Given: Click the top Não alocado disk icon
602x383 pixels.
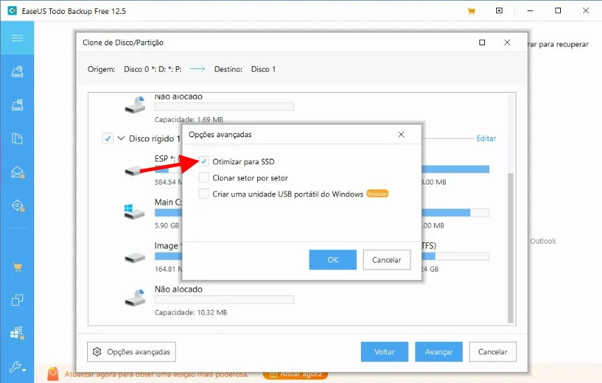Looking at the screenshot, I should (x=134, y=104).
